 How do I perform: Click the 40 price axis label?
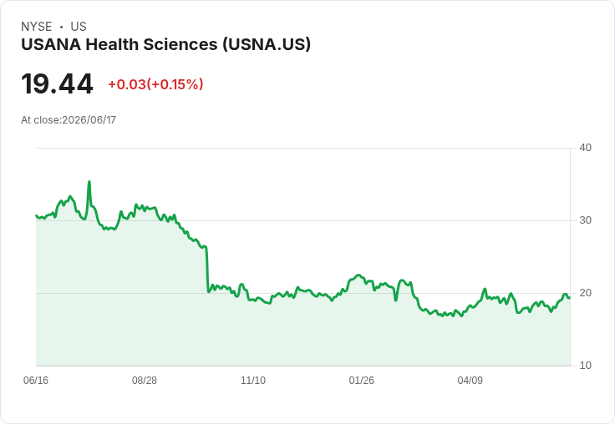coord(585,148)
